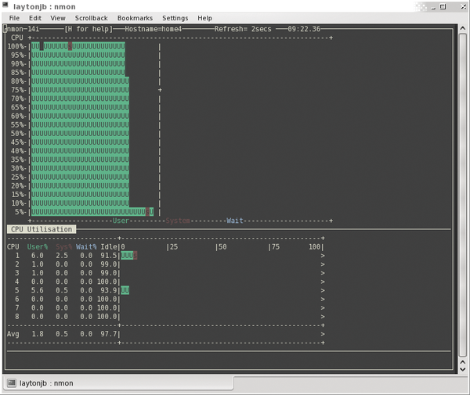
Task: Click the CPU graph title label
Action: click(16, 38)
